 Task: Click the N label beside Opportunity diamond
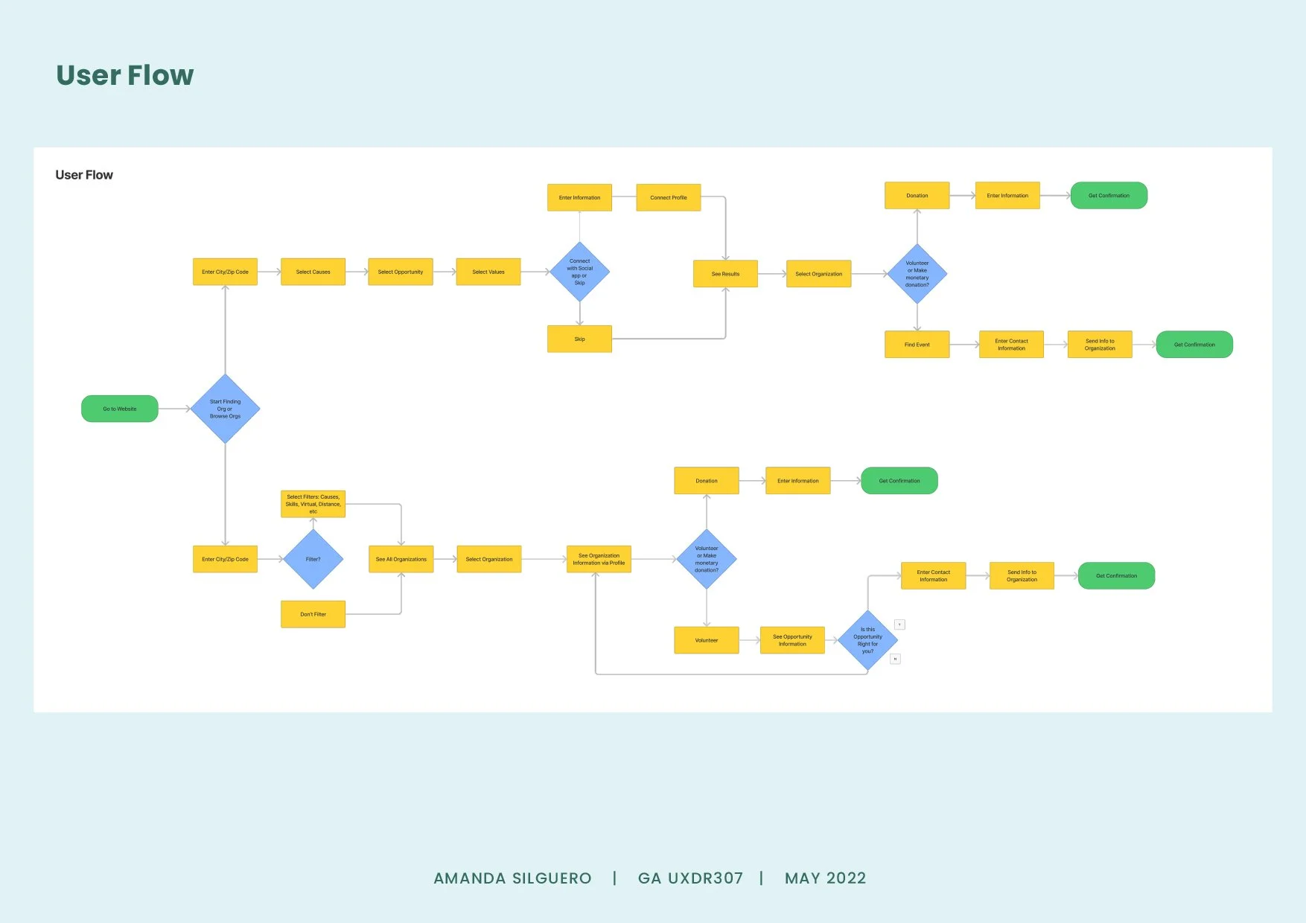pos(895,659)
